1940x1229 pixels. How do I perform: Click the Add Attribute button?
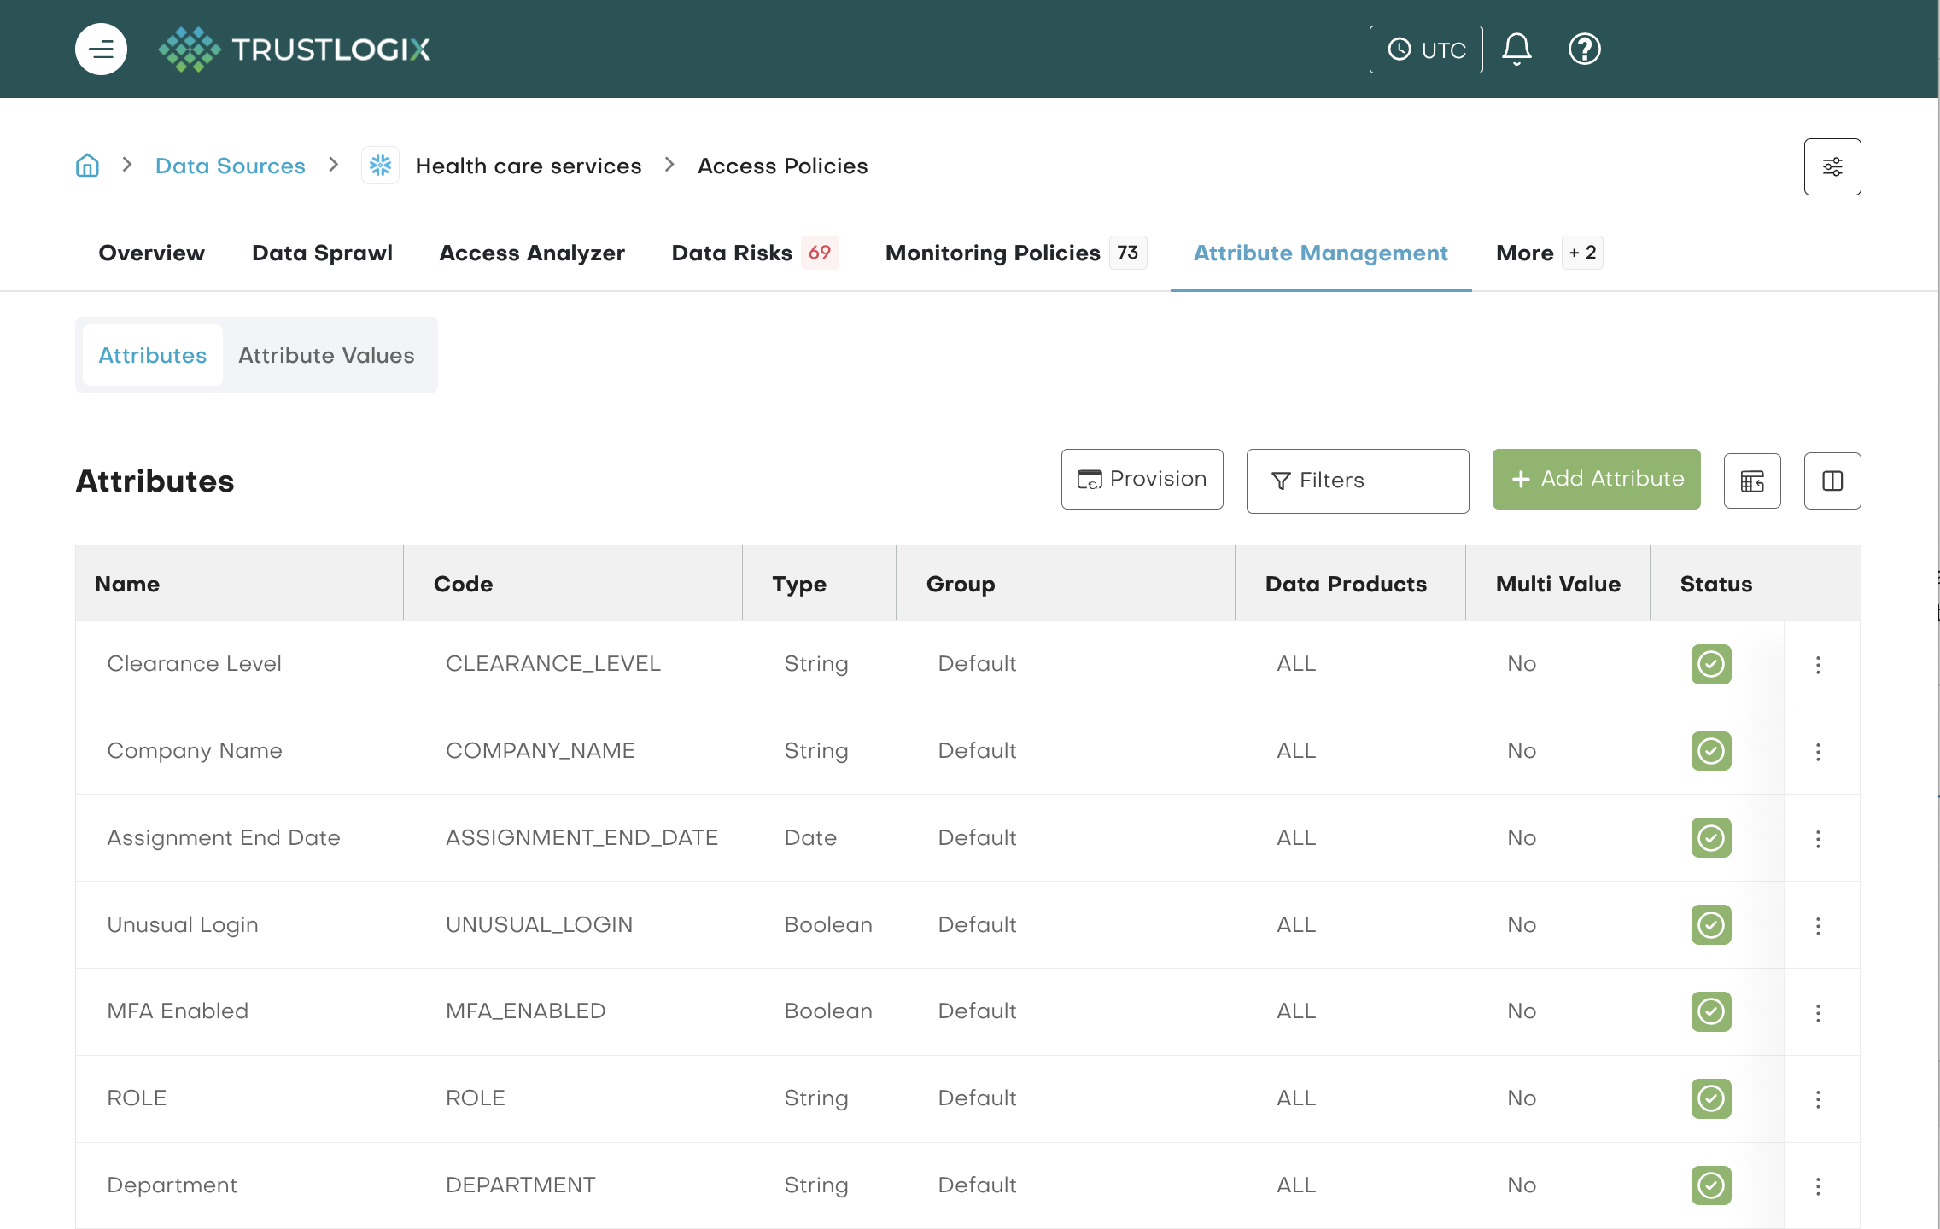[x=1596, y=480]
